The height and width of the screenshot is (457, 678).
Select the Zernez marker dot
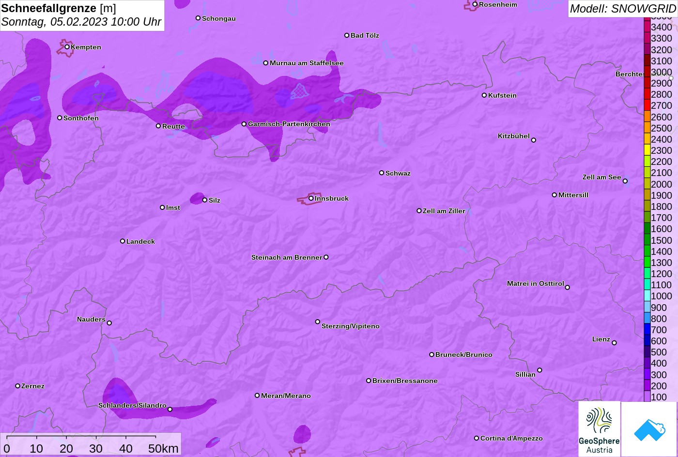[17, 386]
